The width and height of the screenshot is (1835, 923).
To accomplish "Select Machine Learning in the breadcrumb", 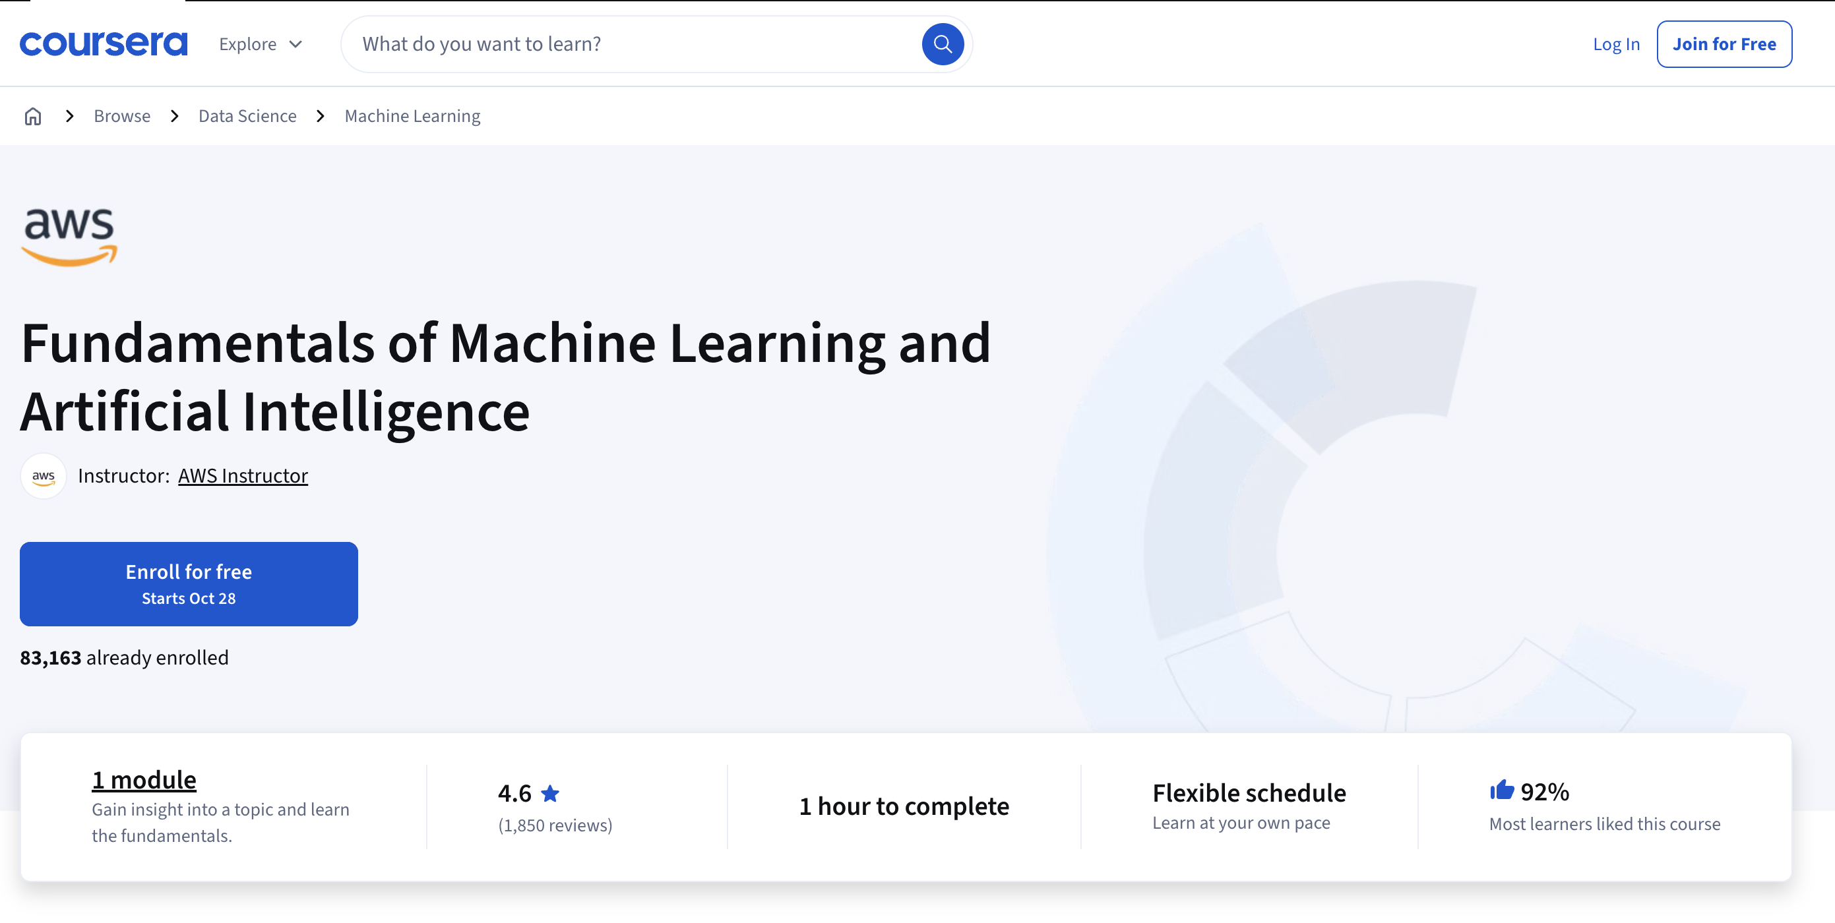I will pos(412,115).
